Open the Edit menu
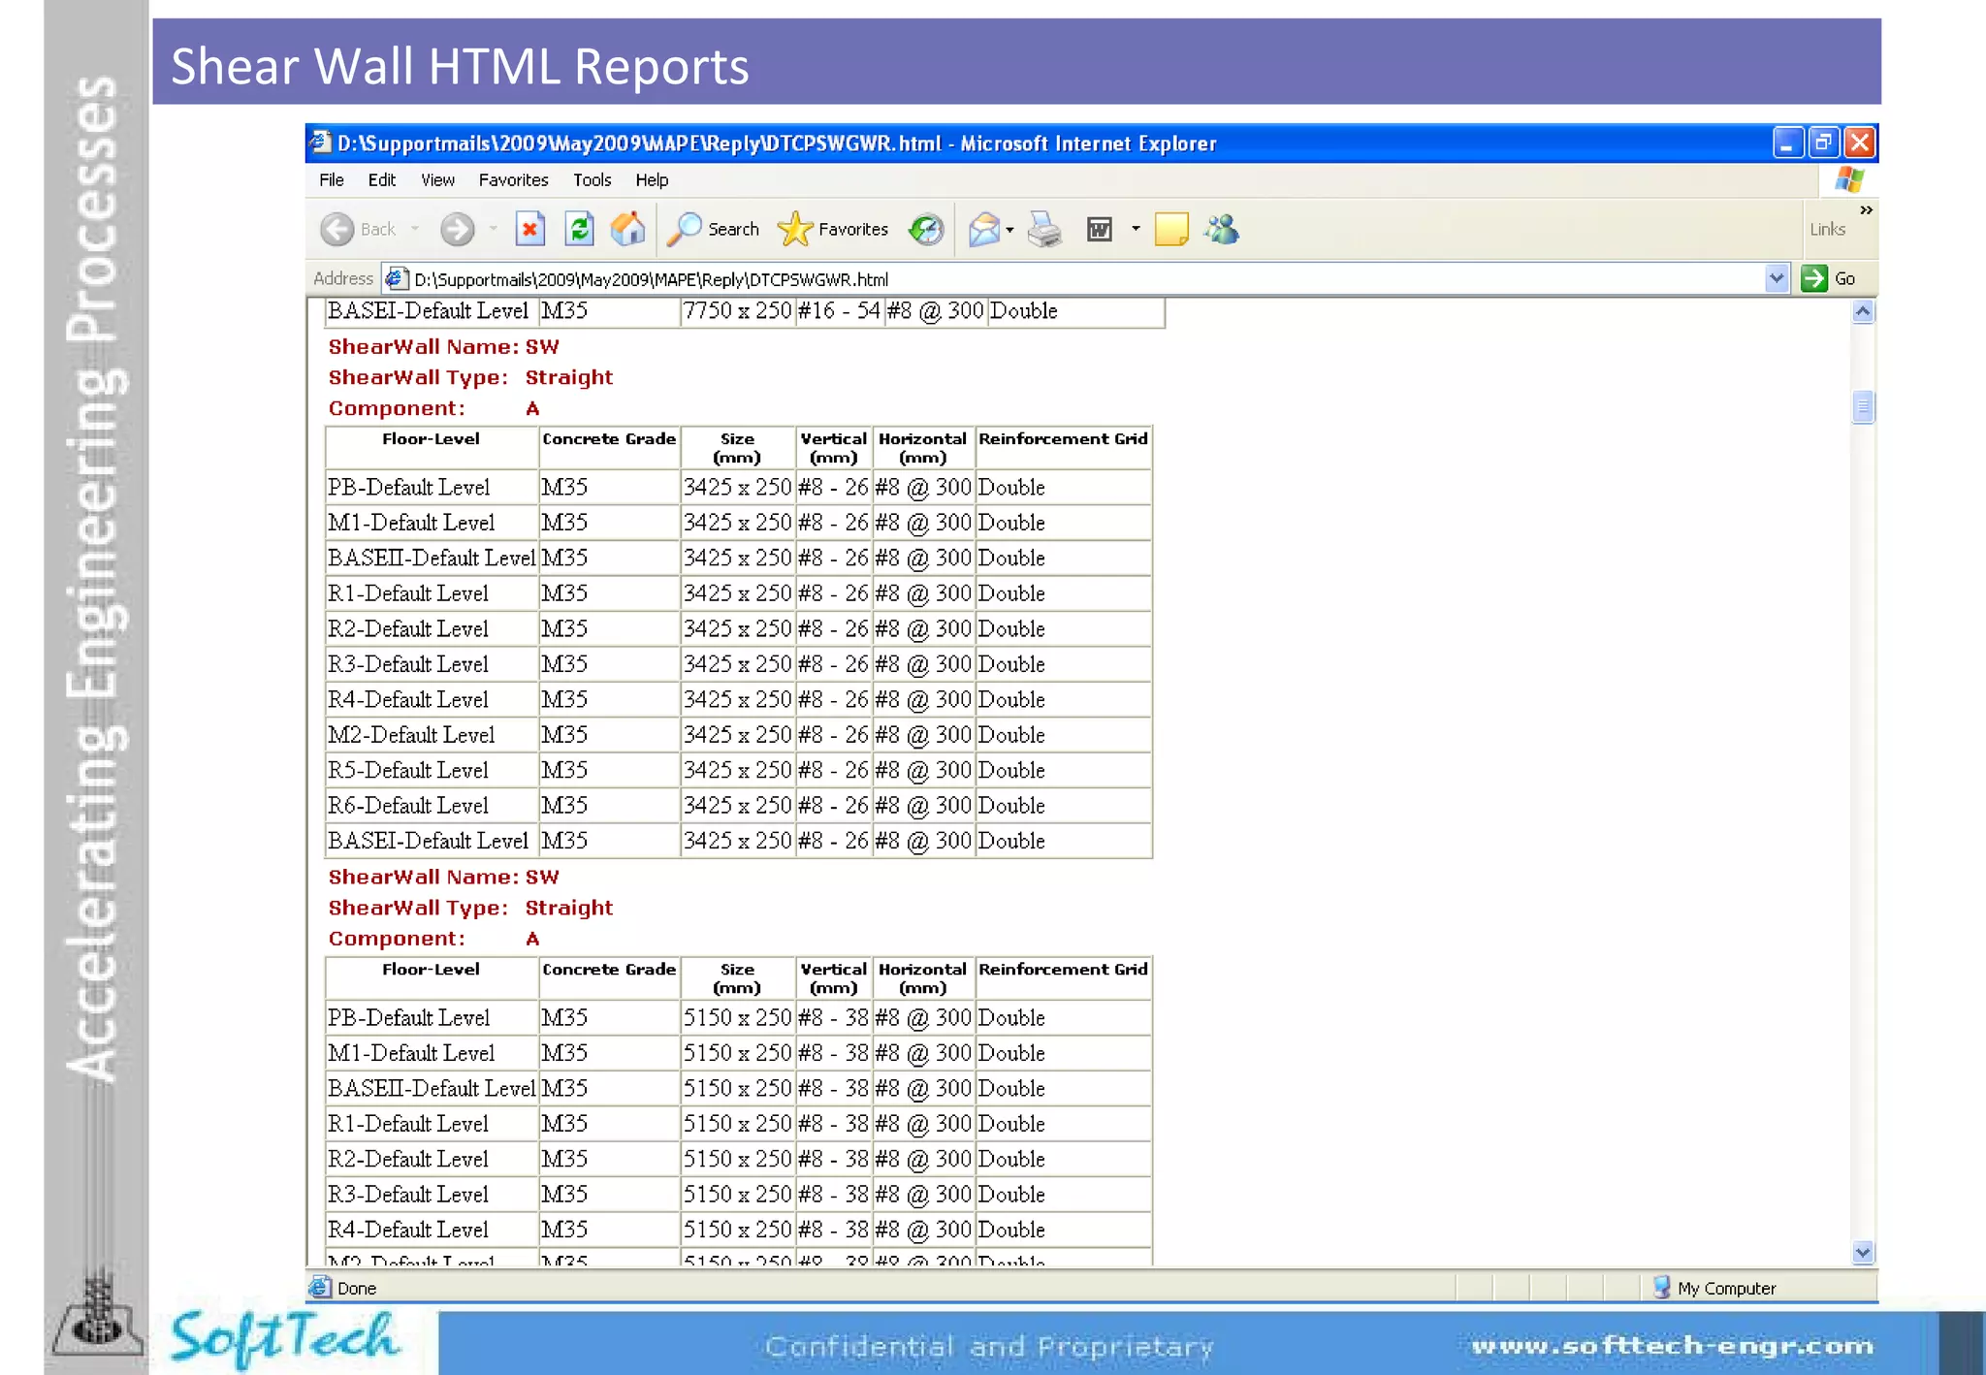This screenshot has height=1375, width=1986. coord(382,180)
